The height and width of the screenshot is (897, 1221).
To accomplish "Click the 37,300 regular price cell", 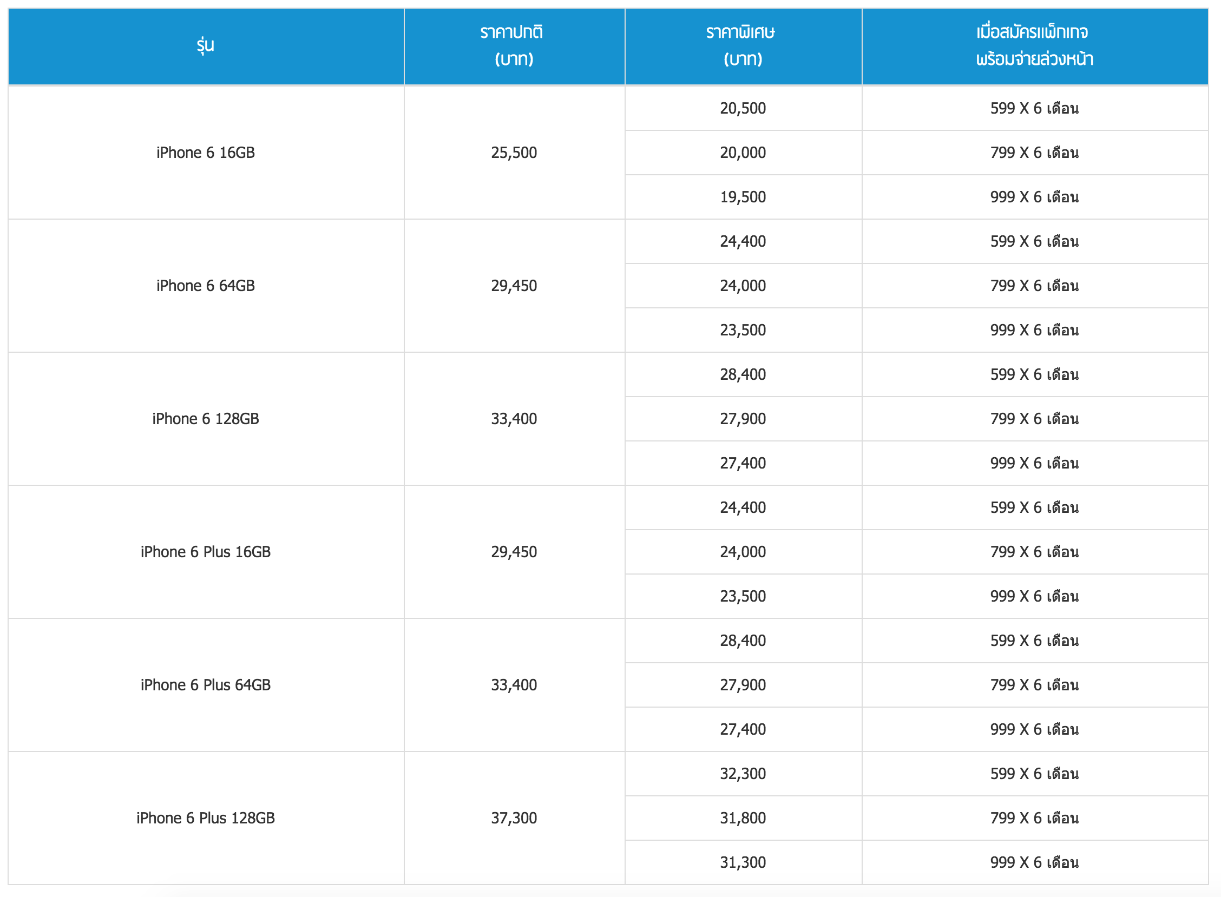I will click(x=514, y=817).
